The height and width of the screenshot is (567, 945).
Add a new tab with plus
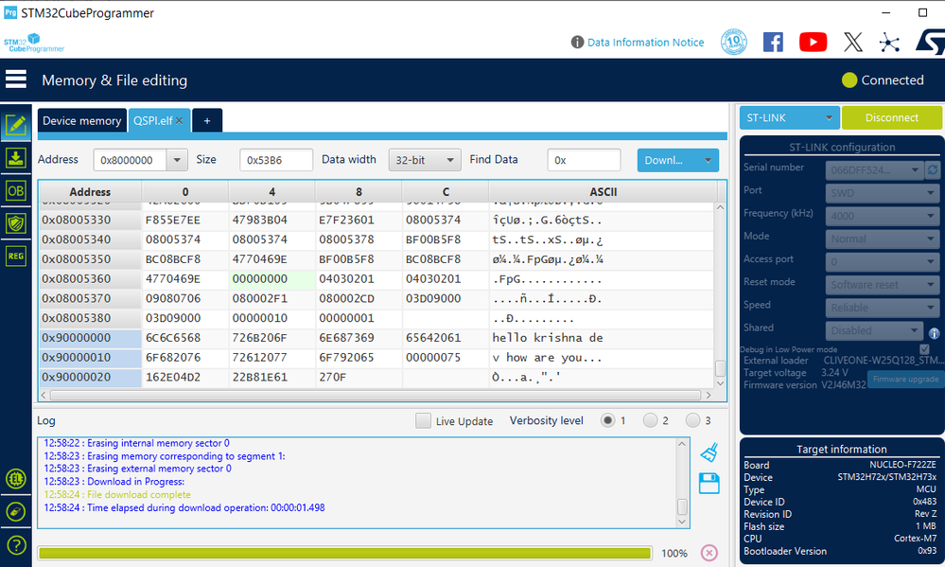coord(207,120)
